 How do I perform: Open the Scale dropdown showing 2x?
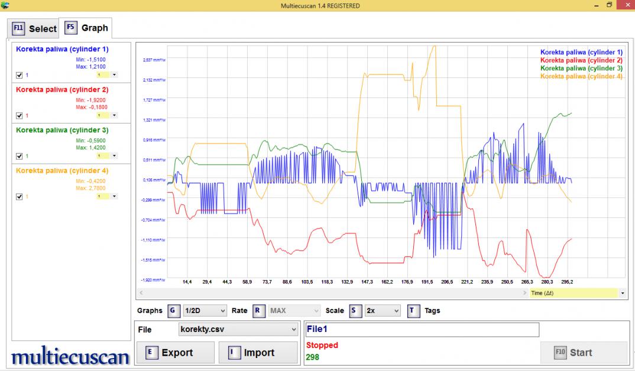point(383,310)
